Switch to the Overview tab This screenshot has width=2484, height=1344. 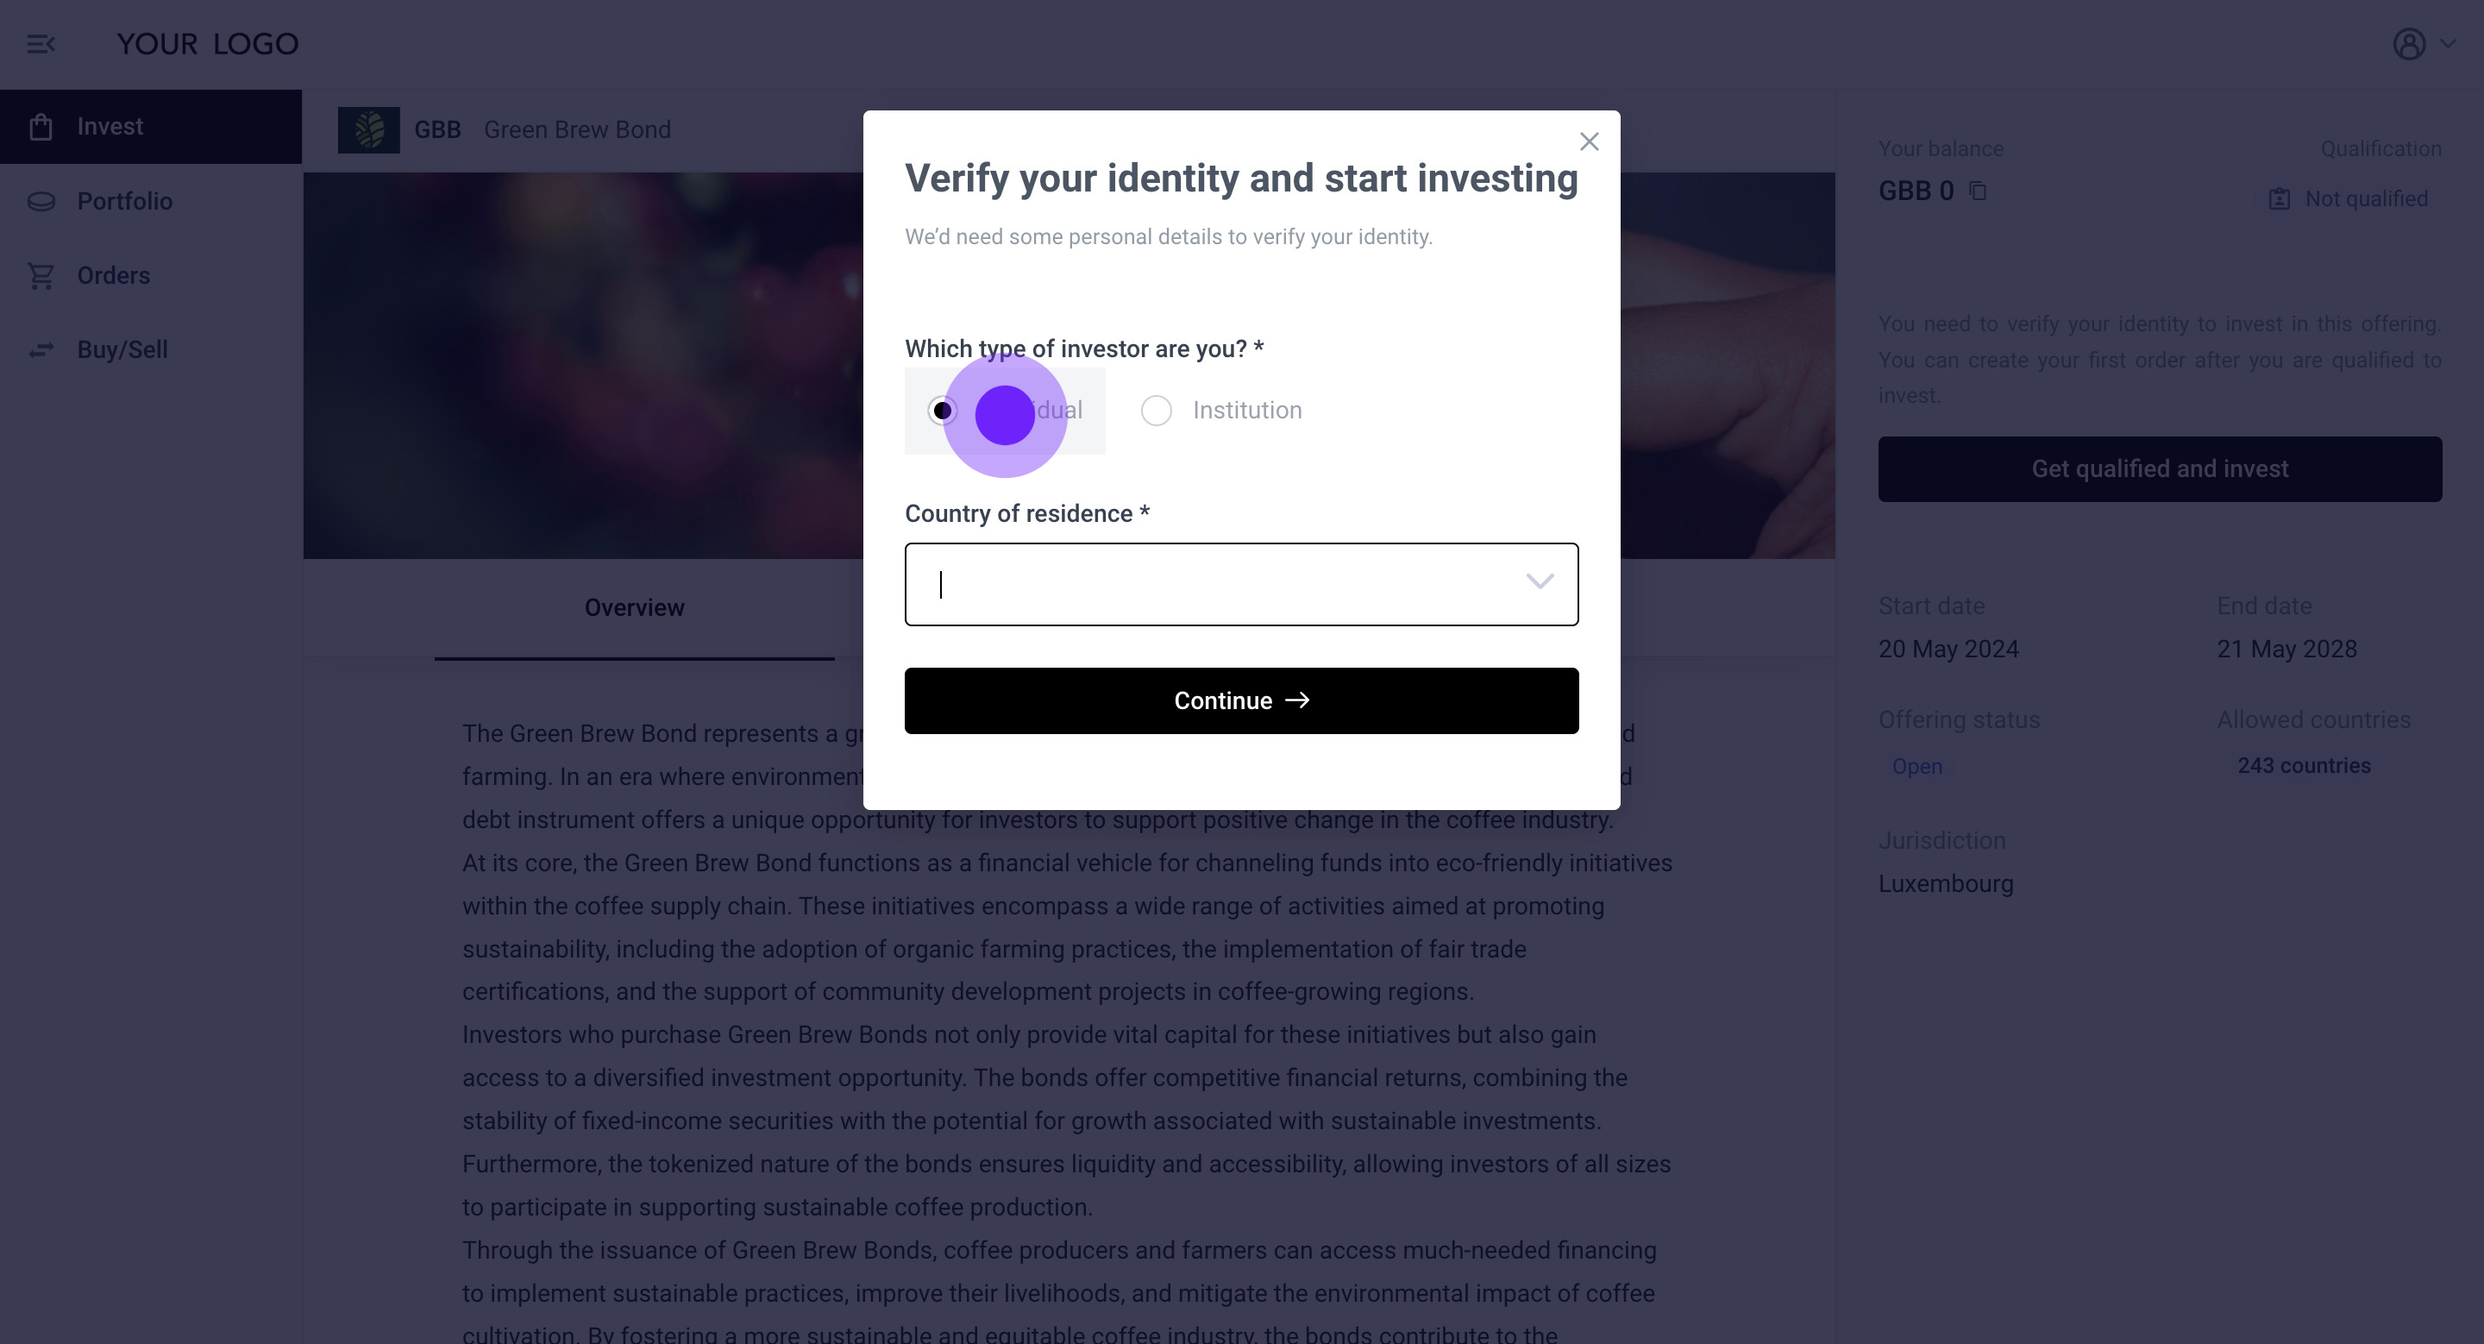point(634,607)
